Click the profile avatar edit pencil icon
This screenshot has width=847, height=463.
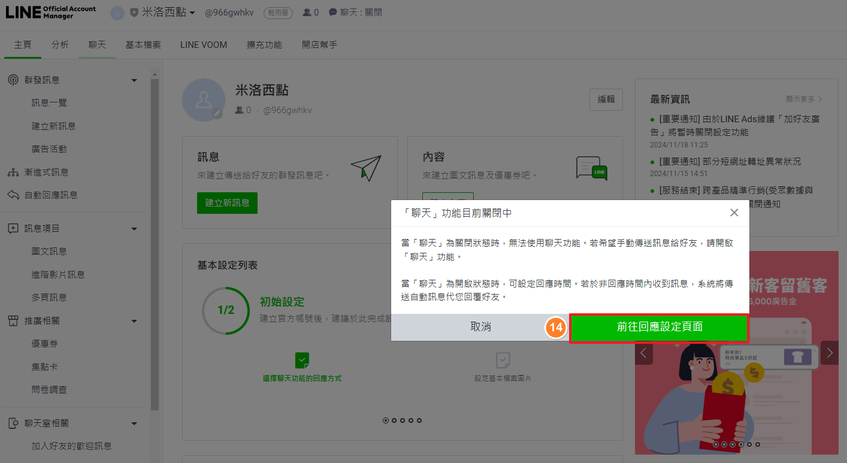coord(217,114)
